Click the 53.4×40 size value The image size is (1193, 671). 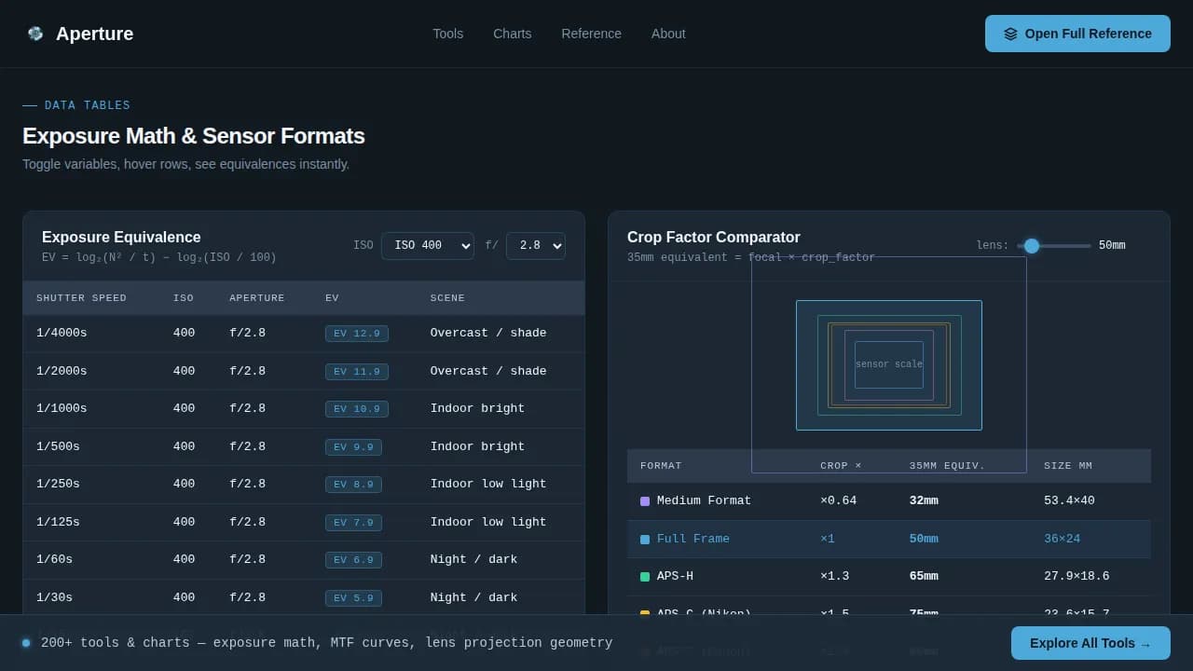[1069, 500]
